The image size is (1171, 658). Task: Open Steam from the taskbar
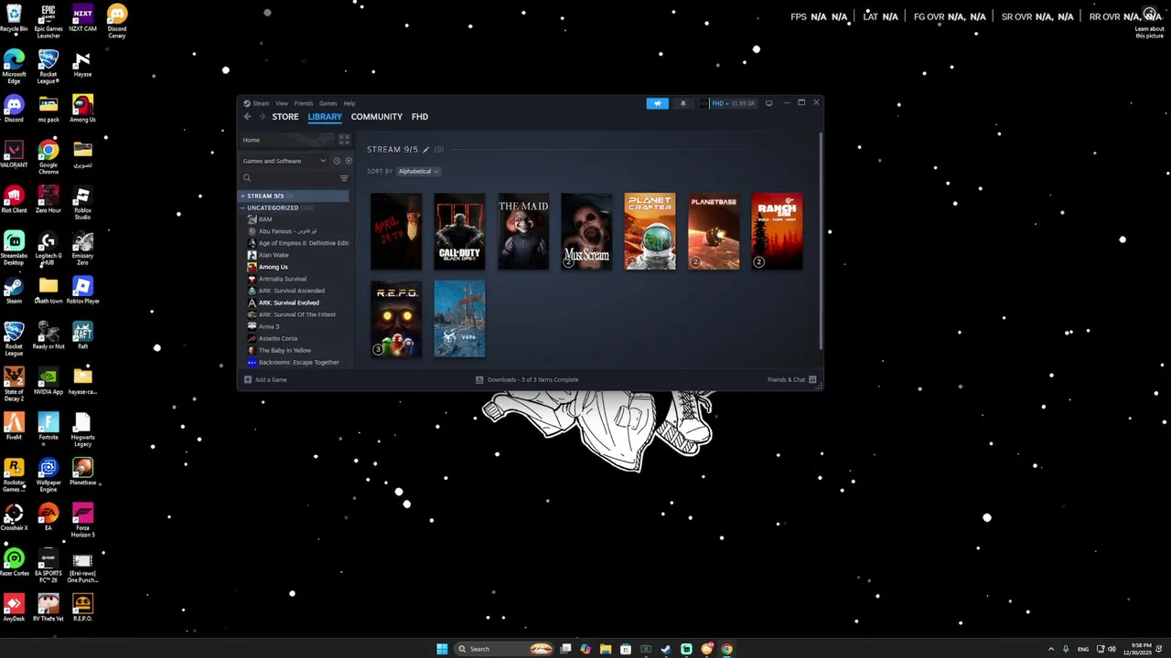point(666,649)
